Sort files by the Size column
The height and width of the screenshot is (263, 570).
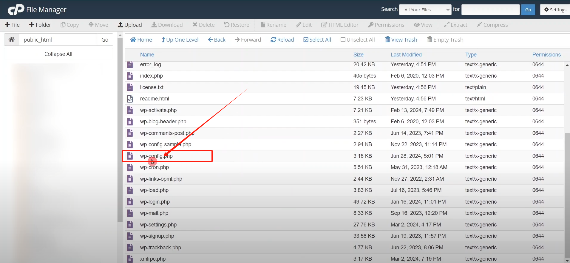[358, 55]
